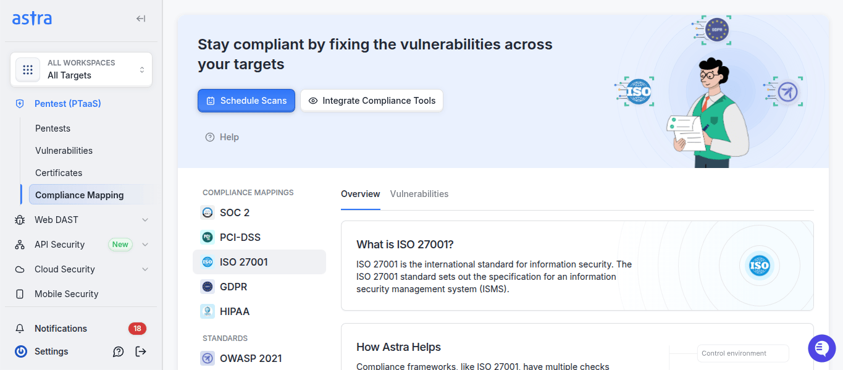Image resolution: width=843 pixels, height=370 pixels.
Task: Collapse the sidebar with arrow icon
Action: tap(141, 19)
